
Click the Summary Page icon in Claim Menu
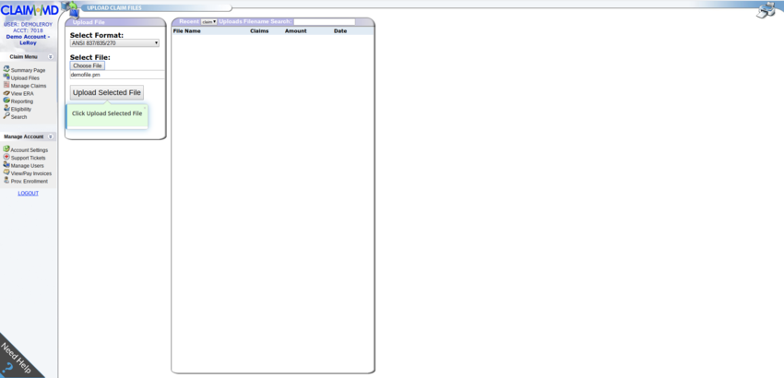[x=6, y=69]
